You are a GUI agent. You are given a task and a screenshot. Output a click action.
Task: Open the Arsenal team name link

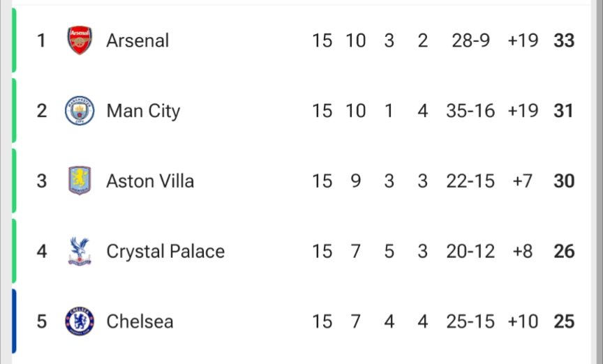pos(137,40)
